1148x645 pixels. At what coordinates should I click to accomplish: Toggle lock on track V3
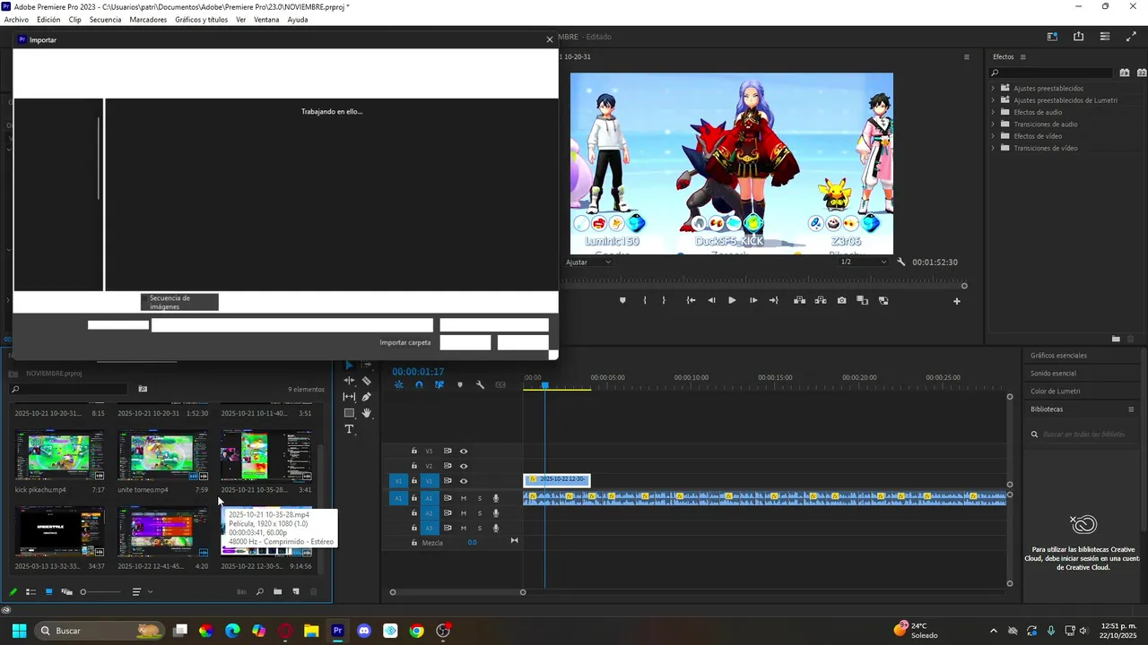tap(414, 451)
